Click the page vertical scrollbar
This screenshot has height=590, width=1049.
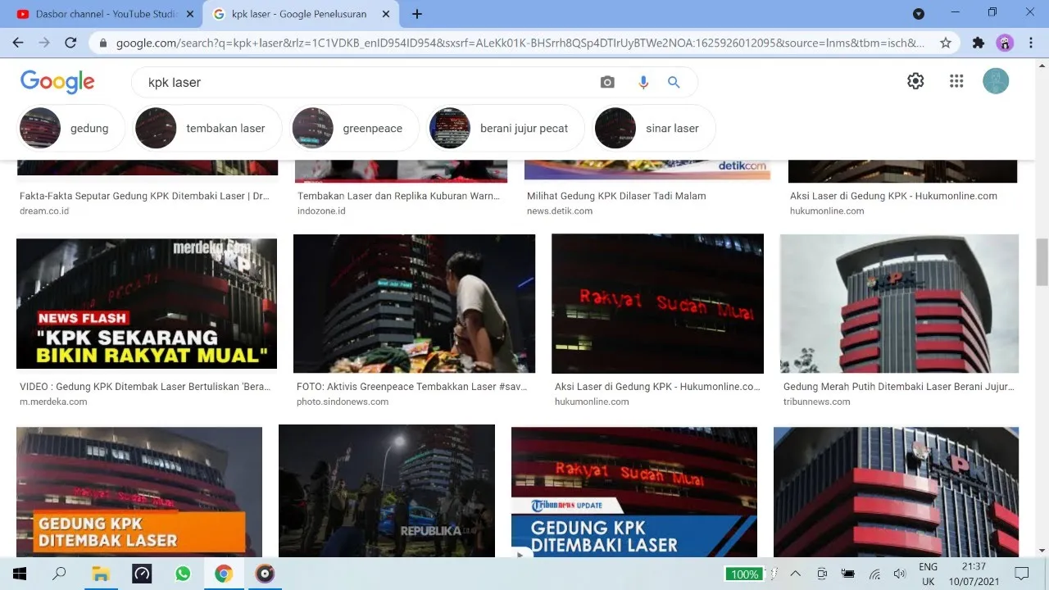[x=1042, y=262]
